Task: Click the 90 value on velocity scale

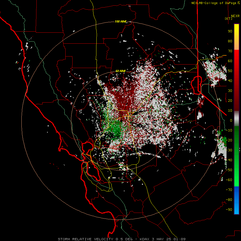Action: click(230, 31)
